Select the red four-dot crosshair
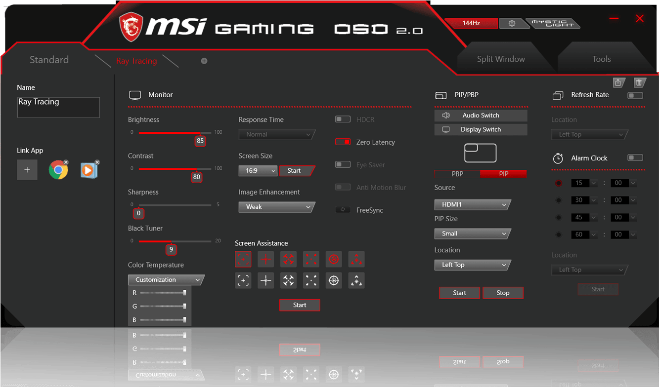Image resolution: width=659 pixels, height=387 pixels. [x=311, y=259]
